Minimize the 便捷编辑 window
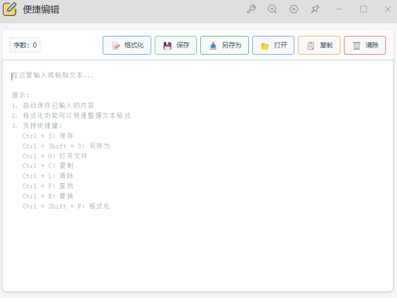 339,9
